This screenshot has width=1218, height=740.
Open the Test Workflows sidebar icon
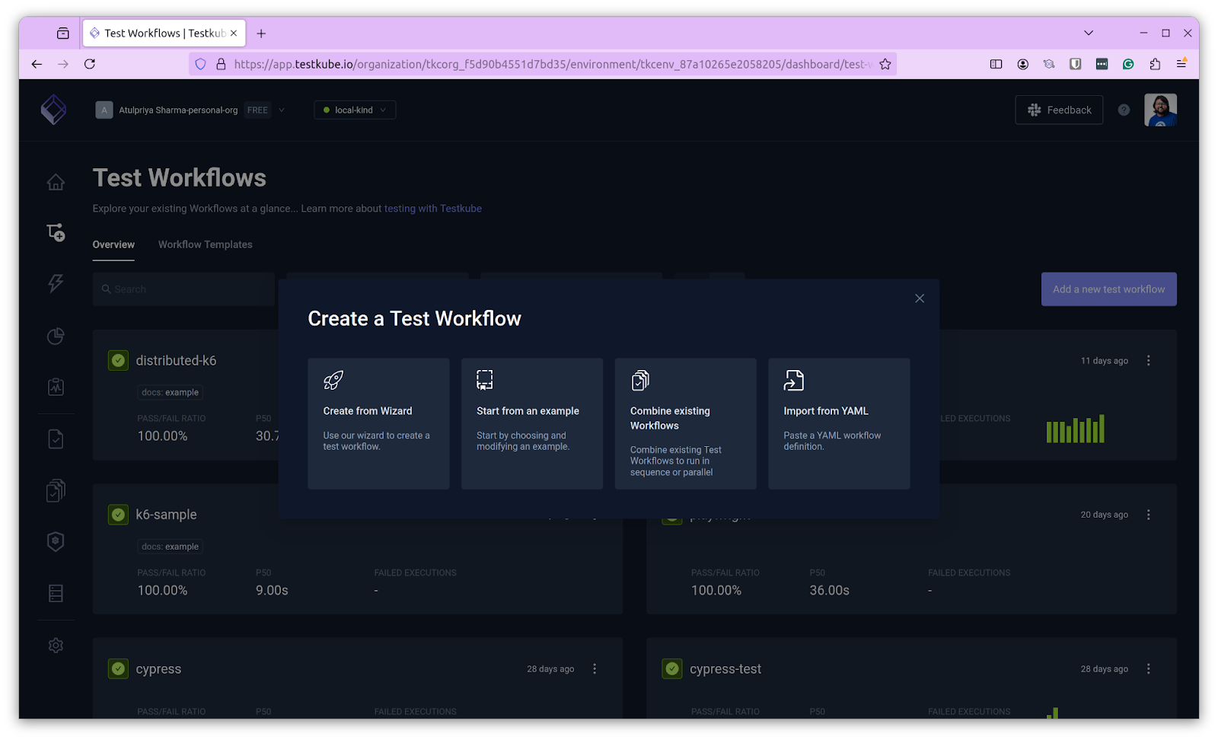[x=56, y=232]
